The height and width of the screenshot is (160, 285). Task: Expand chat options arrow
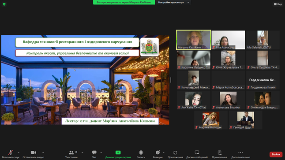point(101,153)
